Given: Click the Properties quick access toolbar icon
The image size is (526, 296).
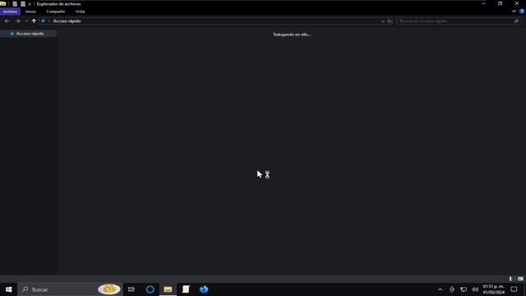Looking at the screenshot, I should point(15,4).
